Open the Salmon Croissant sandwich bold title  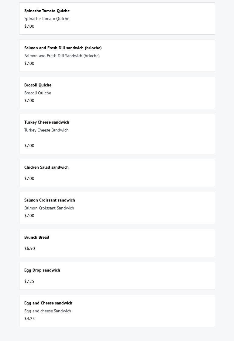[x=50, y=200]
